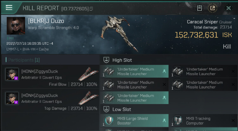Select Top Damage Arbitrator II ship icon
The image size is (238, 131).
[x=88, y=98]
